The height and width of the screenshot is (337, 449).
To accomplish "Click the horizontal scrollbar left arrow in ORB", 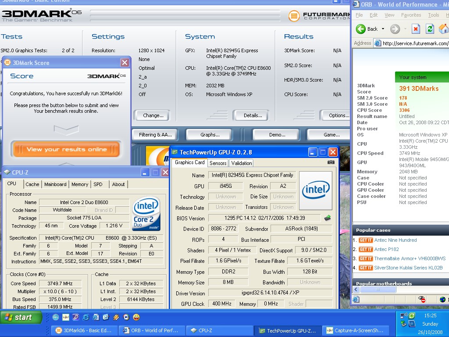I will 356,290.
